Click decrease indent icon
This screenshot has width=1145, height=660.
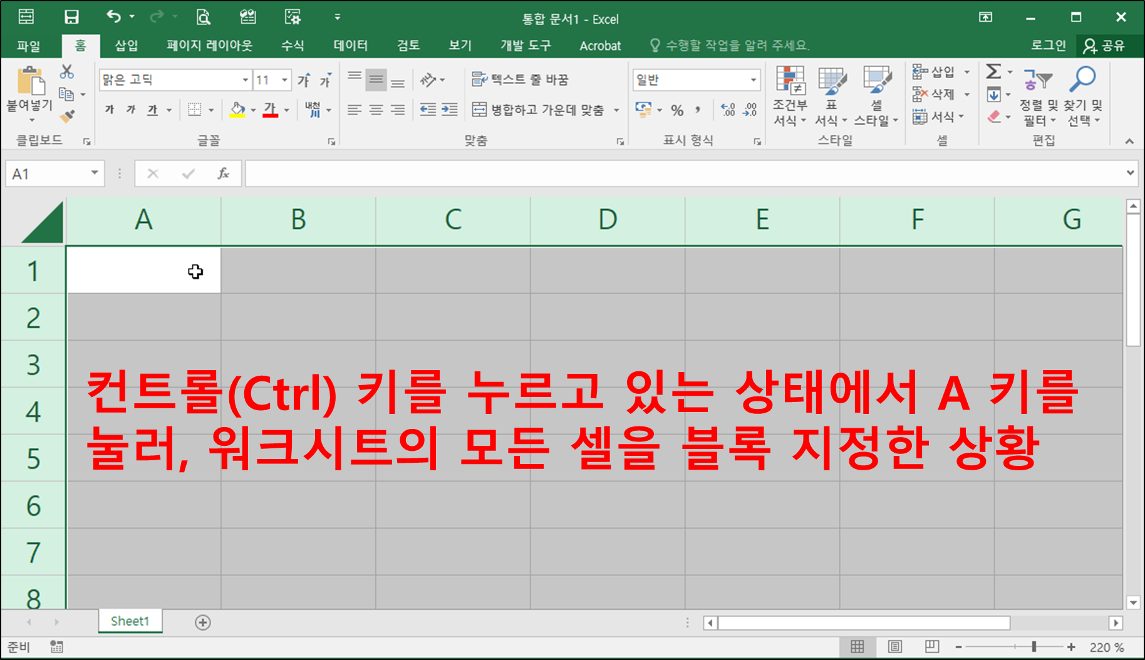point(428,110)
